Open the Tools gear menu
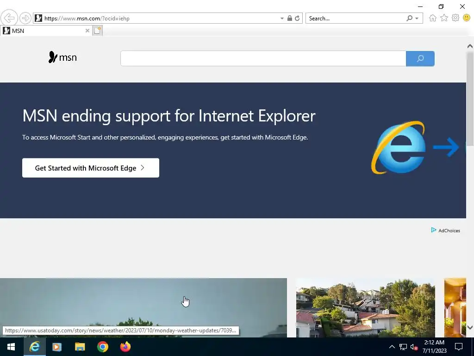The height and width of the screenshot is (356, 474). 455,18
